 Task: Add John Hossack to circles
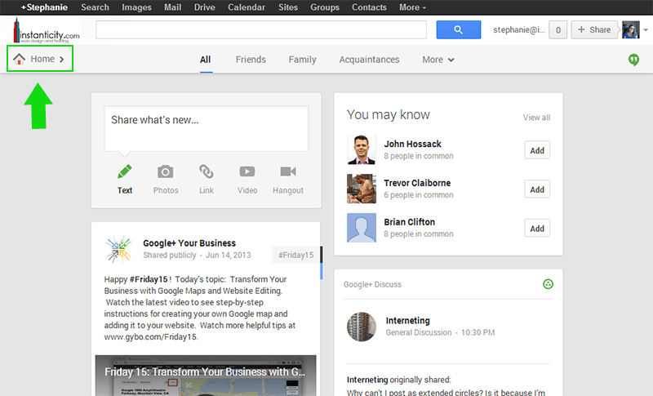click(537, 150)
